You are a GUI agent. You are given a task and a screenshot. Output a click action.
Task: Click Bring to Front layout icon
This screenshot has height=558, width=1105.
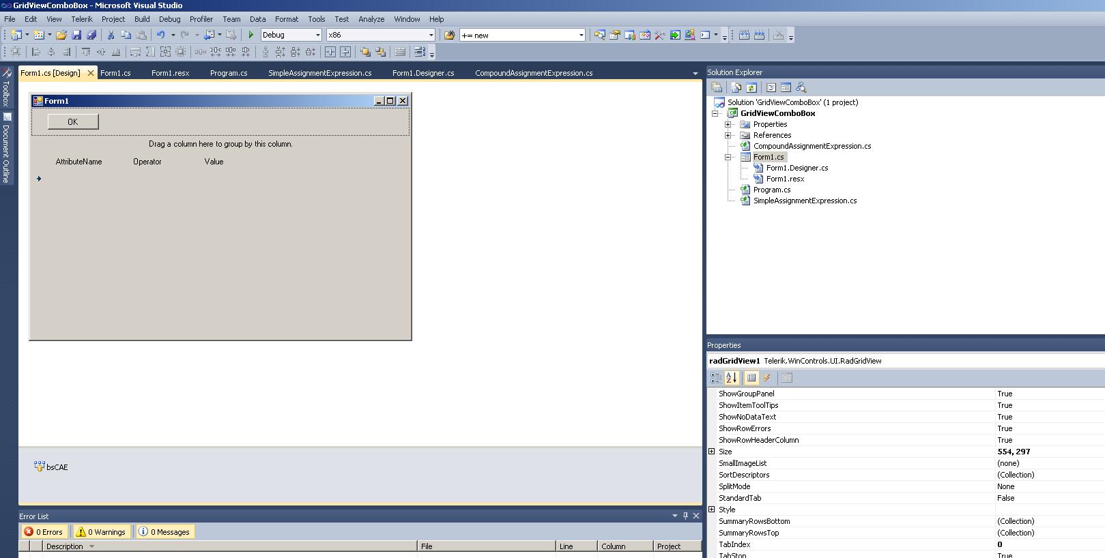[365, 52]
